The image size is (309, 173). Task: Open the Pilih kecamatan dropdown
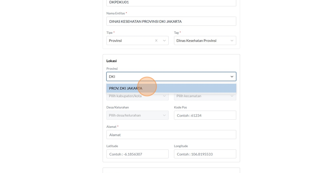201,96
